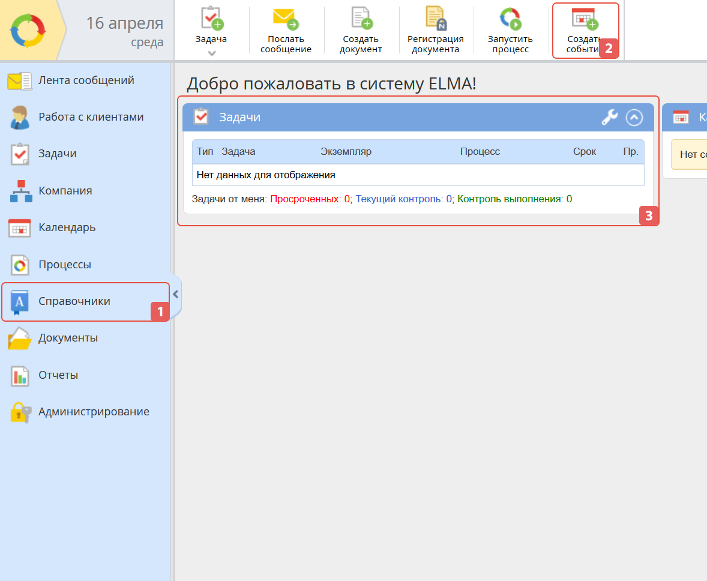Open the Текущий контроль link
Screen dimensions: 707x581
(403, 199)
